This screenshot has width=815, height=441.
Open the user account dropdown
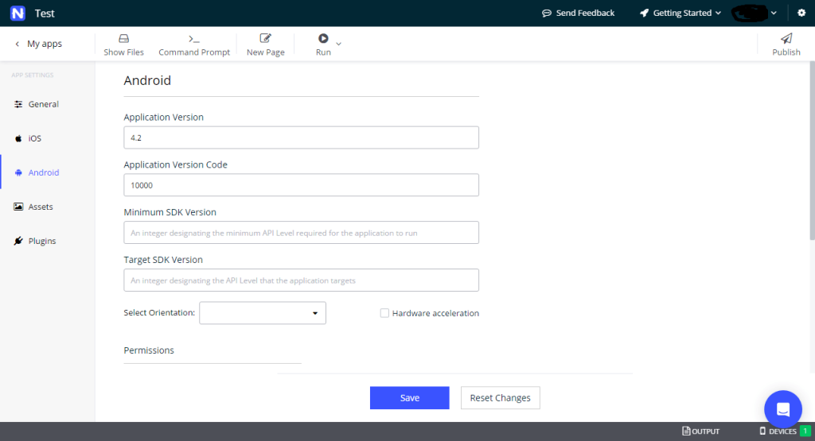point(755,13)
